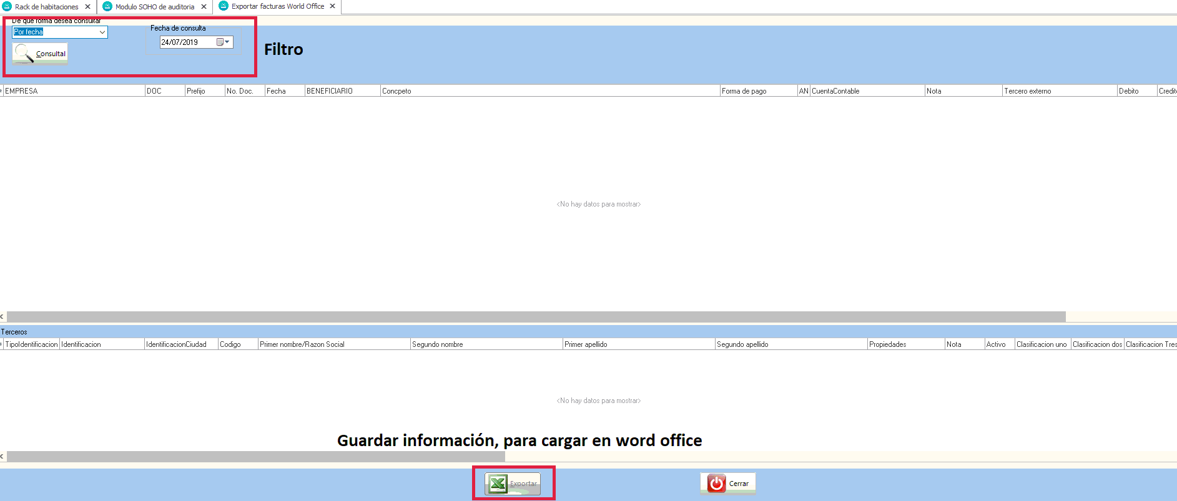Click the Rack de habitaciones tab icon

7,6
